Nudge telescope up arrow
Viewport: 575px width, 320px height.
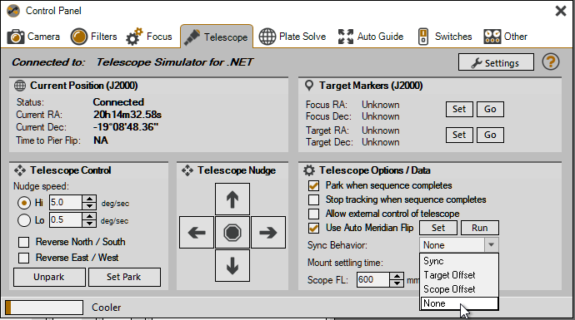click(x=232, y=199)
